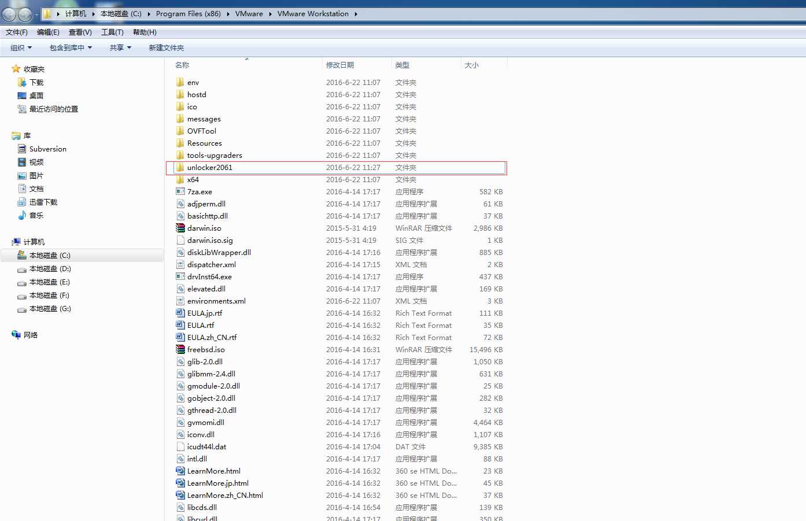Select gvmomi.dll file name
Viewport: 806px width, 521px height.
click(x=206, y=422)
